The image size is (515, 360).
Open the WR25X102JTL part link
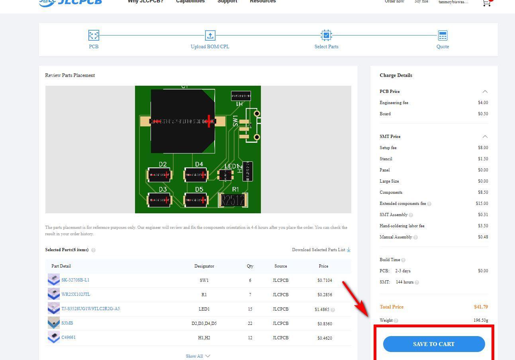click(x=76, y=294)
